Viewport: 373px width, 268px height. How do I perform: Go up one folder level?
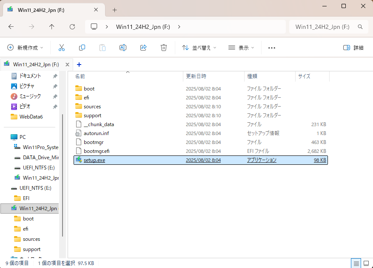click(x=51, y=27)
